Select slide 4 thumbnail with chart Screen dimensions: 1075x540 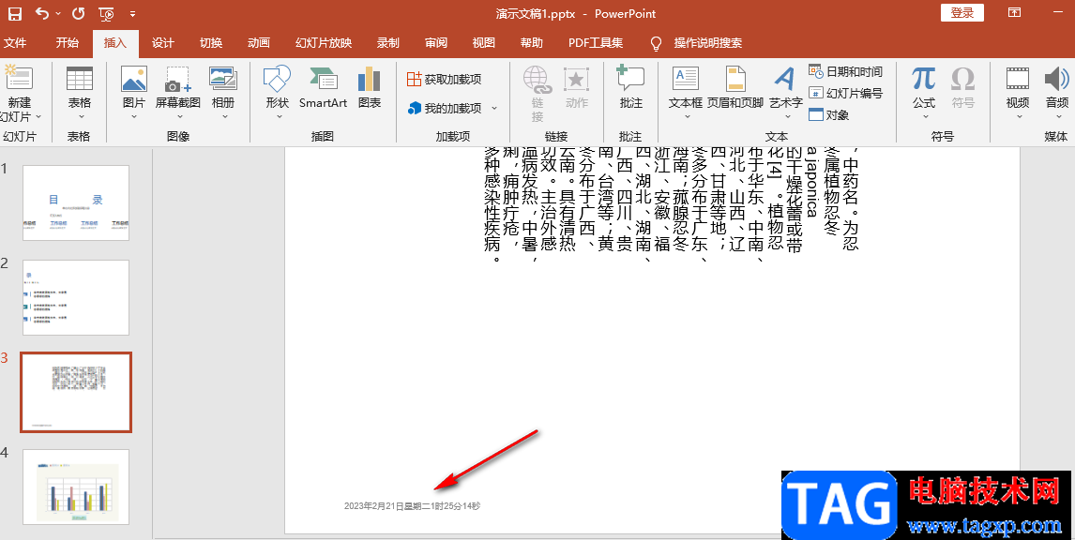pyautogui.click(x=77, y=486)
